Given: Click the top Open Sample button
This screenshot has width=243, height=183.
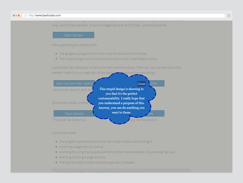Looking at the screenshot, I should [x=74, y=35].
